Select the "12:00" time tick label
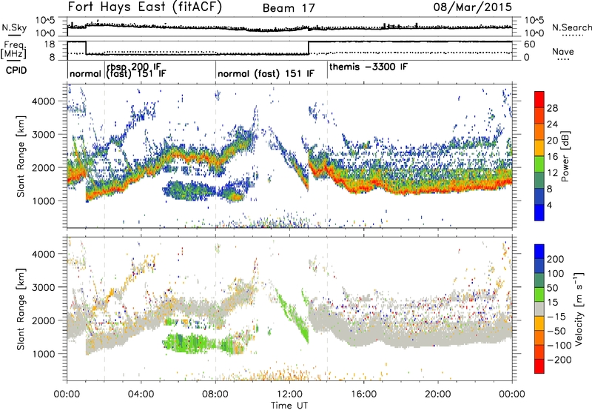Screen dimensions: 592x410 289,394
